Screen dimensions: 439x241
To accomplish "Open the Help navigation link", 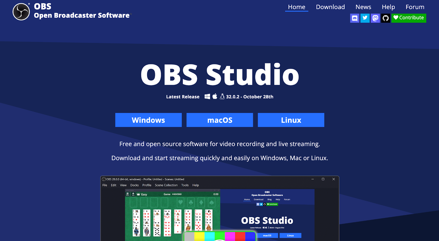I will coord(388,7).
